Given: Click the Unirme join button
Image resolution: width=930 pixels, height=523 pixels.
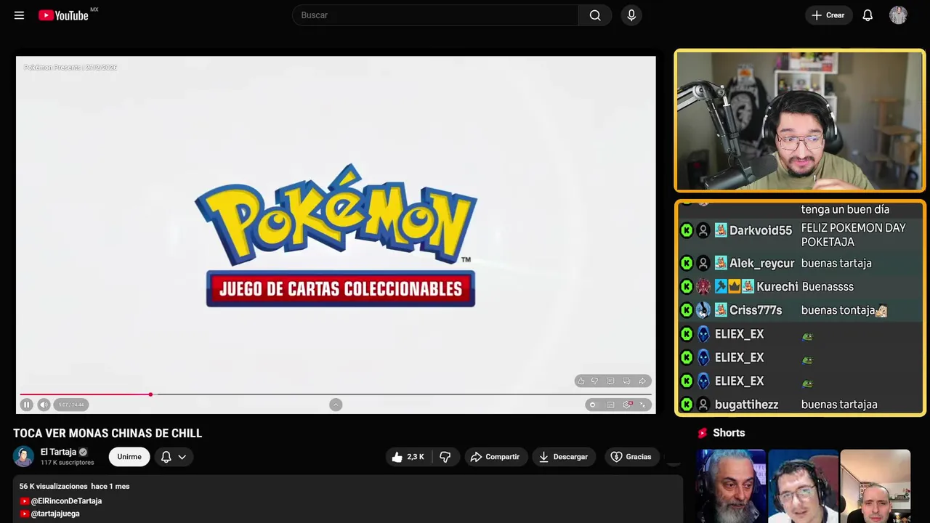Looking at the screenshot, I should pos(129,457).
